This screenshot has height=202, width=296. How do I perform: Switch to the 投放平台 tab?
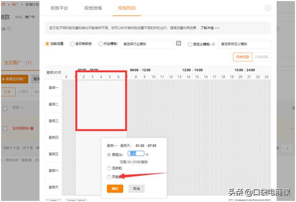tap(60, 8)
